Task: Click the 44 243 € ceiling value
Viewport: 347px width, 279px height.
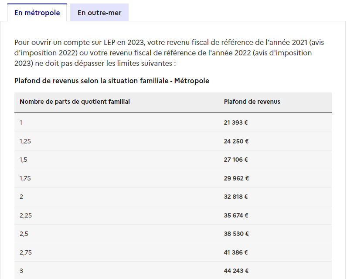Action: click(236, 271)
